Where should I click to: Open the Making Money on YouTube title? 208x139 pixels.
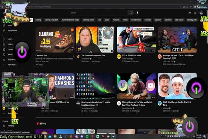[138, 104]
